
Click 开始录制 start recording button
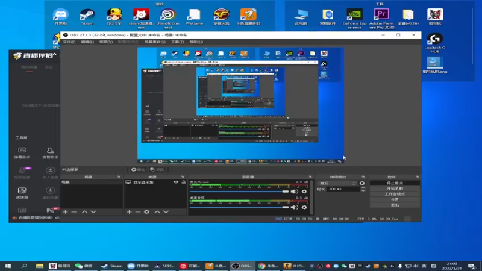tap(395, 188)
